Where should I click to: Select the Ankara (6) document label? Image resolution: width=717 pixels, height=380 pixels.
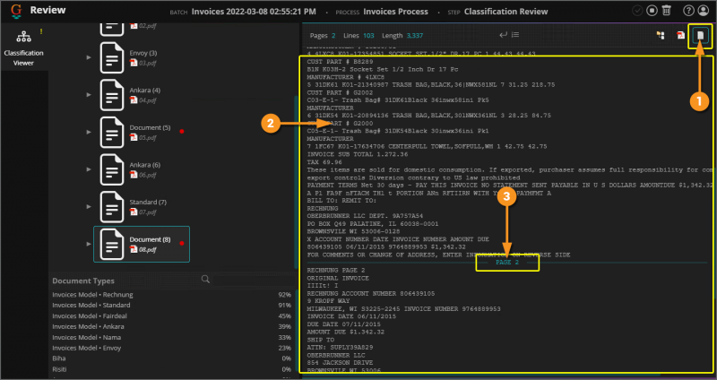144,165
